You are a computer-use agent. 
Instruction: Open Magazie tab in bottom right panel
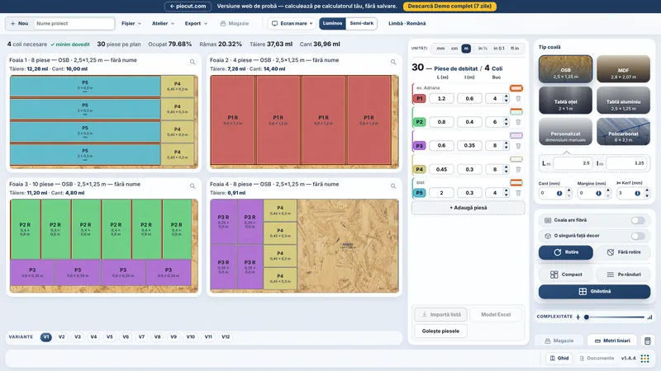click(559, 340)
